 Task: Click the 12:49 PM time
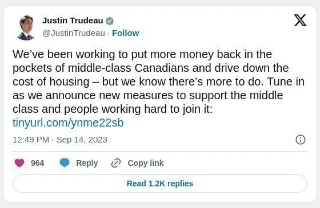[x=31, y=140]
